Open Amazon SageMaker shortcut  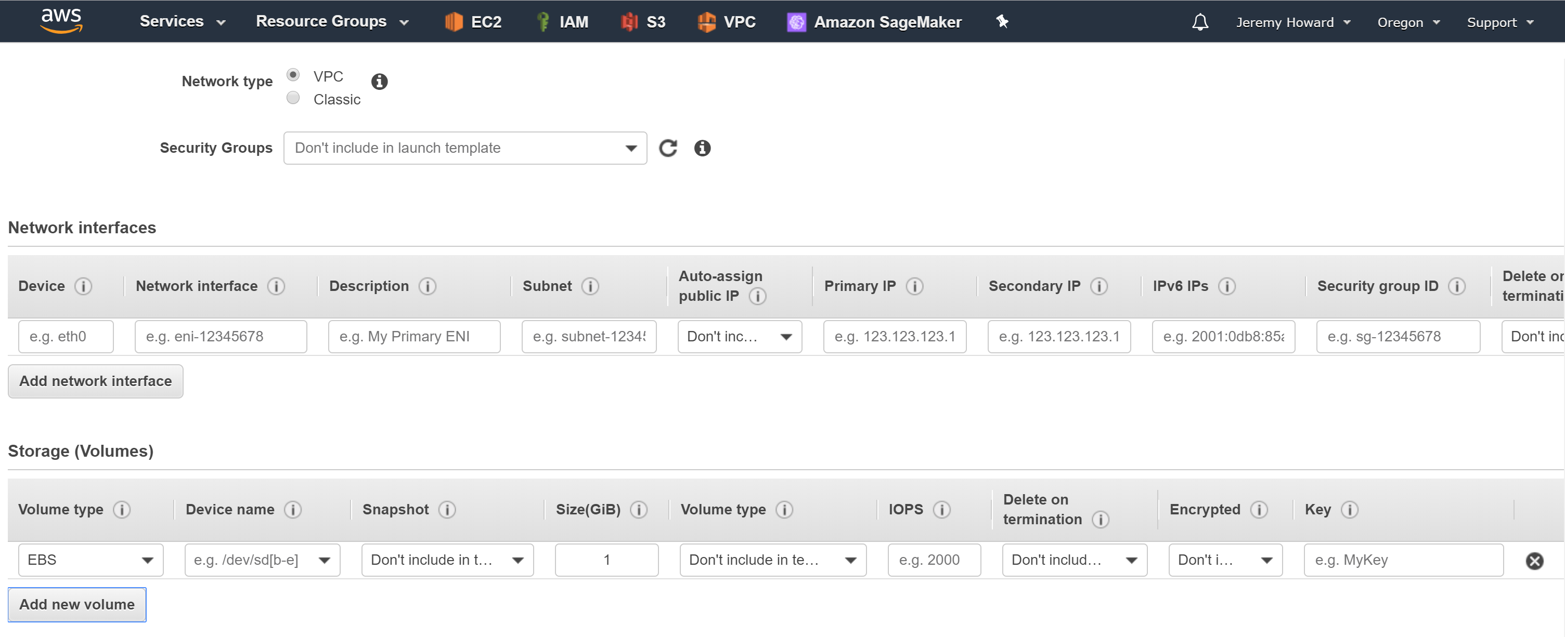tap(874, 22)
